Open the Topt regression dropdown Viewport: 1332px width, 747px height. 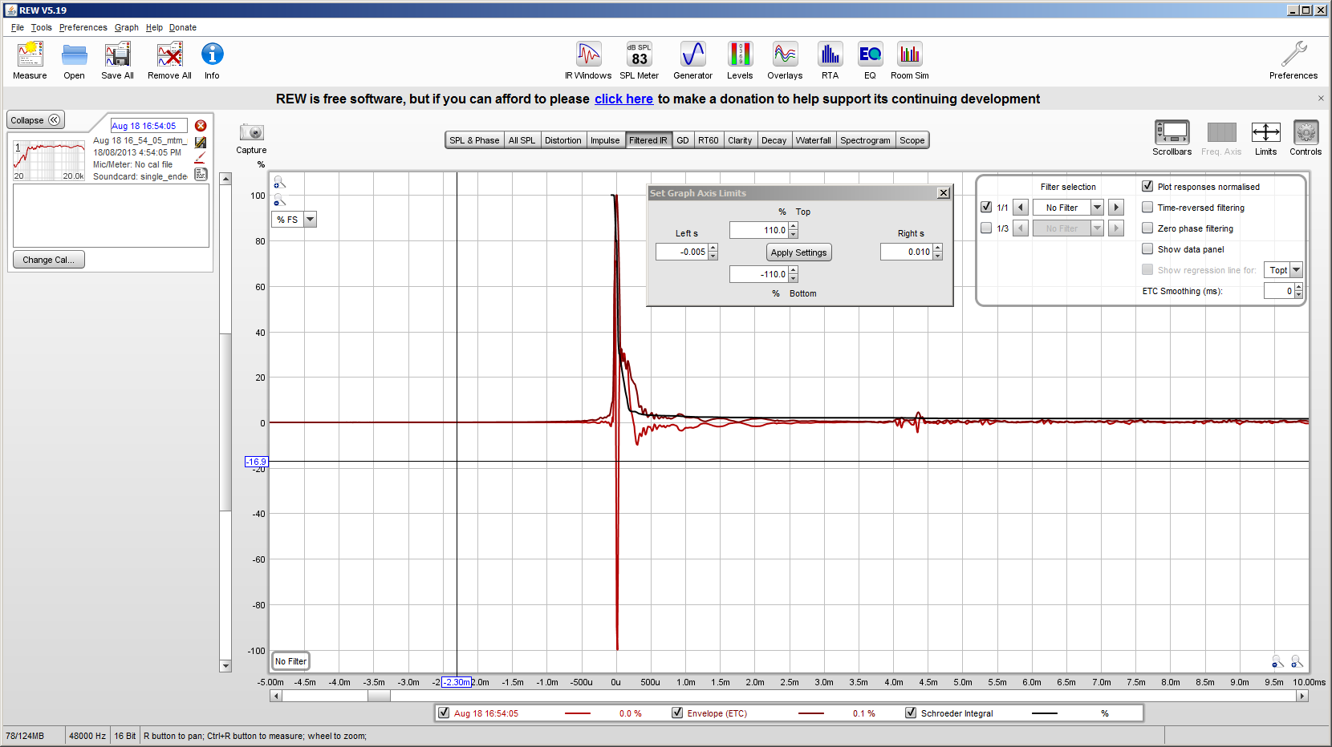click(1297, 270)
